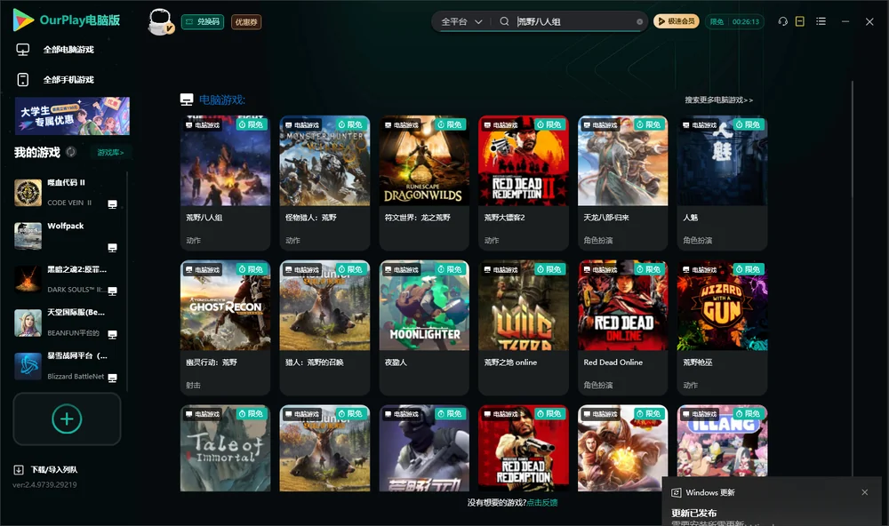The width and height of the screenshot is (889, 526).
Task: Open the 荒野八人组 game card
Action: (x=225, y=183)
